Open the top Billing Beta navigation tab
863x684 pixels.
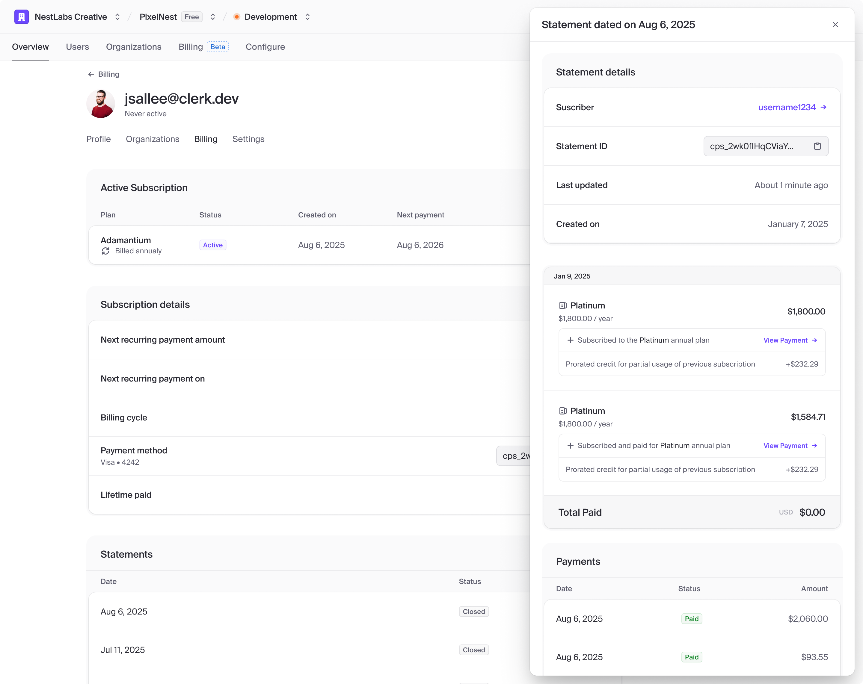(x=203, y=47)
